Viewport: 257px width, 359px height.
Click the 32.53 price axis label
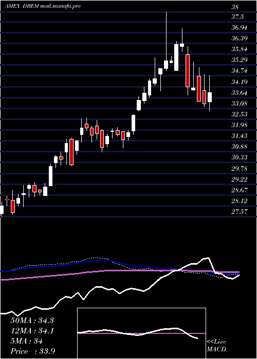tap(240, 114)
